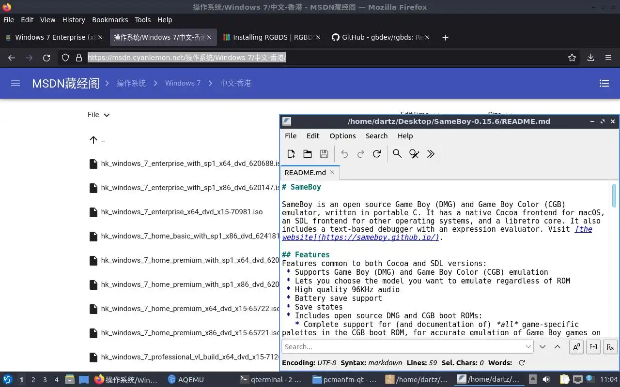
Task: Click the SameBoy website link in README
Action: pos(360,238)
